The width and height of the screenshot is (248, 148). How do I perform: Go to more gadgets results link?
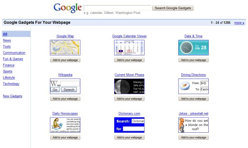tap(239, 23)
